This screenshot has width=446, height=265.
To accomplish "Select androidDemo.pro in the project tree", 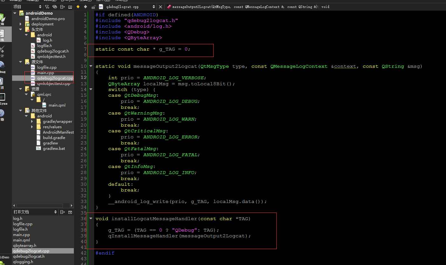I will point(48,18).
